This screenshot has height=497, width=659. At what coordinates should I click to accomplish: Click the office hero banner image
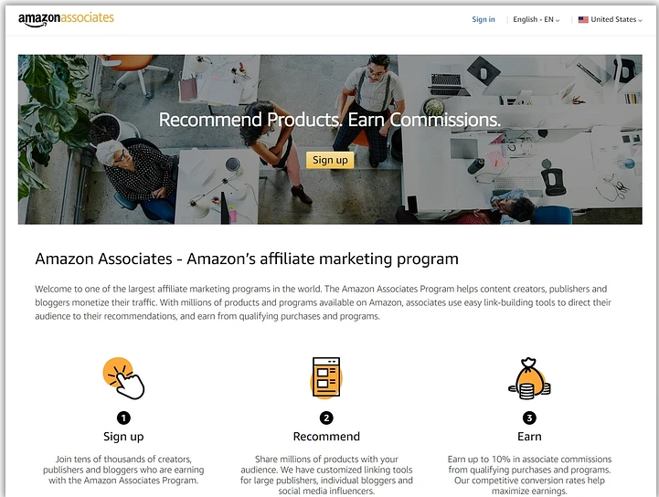[x=330, y=139]
